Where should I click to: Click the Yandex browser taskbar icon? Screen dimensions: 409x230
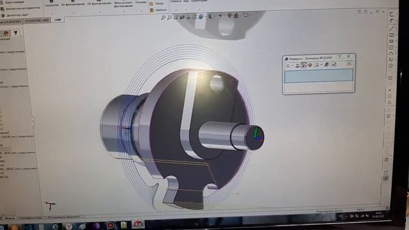[69, 226]
